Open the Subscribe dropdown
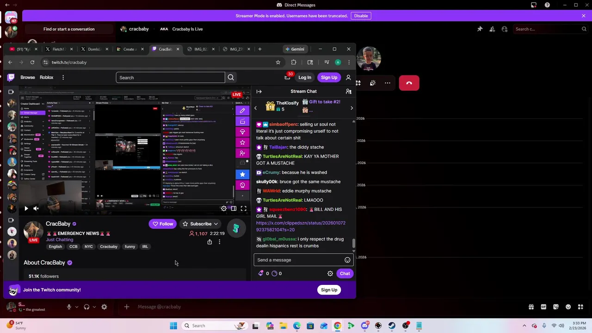592x333 pixels. tap(201, 224)
